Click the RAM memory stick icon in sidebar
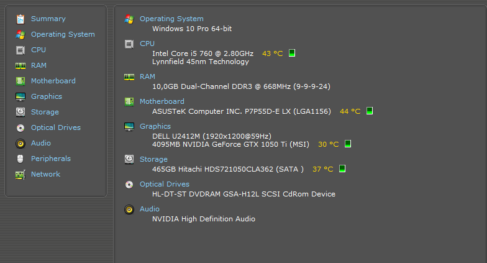Screen dimensions: 487x263 pyautogui.click(x=20, y=65)
